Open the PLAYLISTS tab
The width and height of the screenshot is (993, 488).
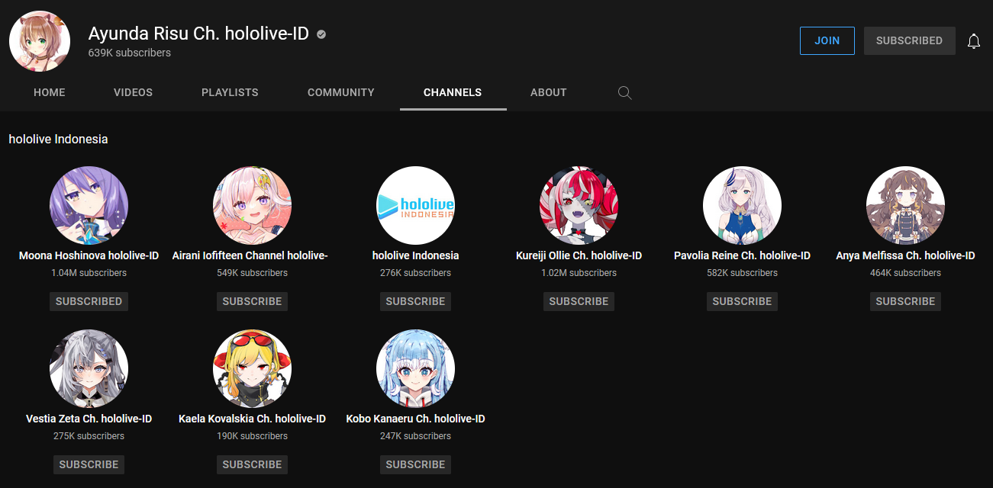[x=230, y=92]
